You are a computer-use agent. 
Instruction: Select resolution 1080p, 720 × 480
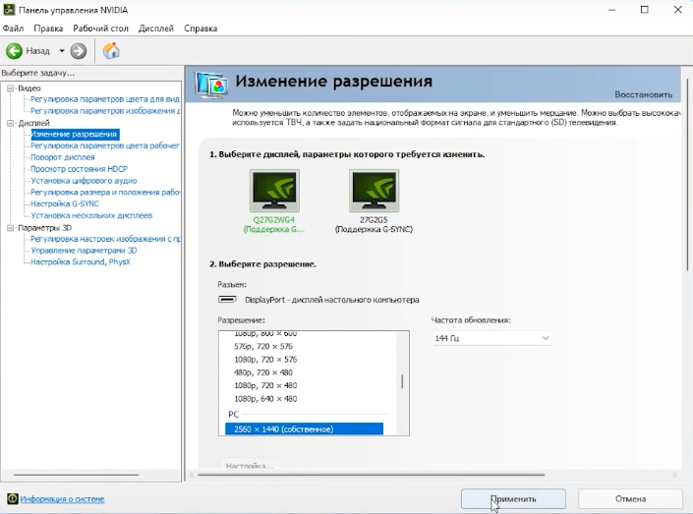coord(265,385)
